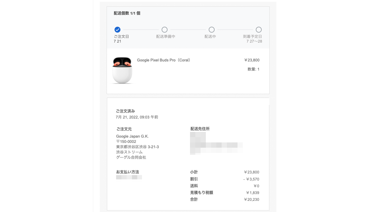
Task: Click the blue checkmark order-date step icon
Action: (x=117, y=30)
